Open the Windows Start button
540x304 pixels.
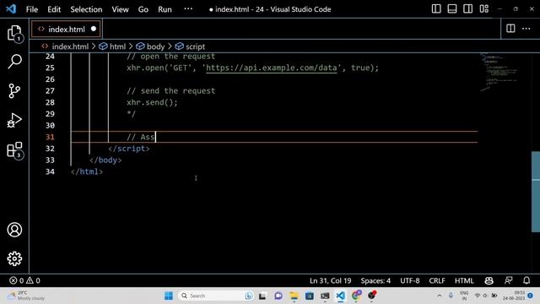pos(169,296)
